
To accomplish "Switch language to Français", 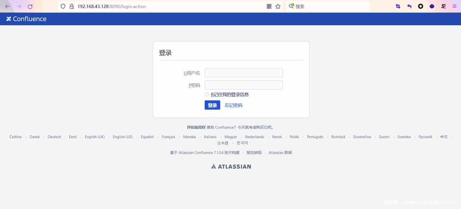I will click(x=169, y=137).
